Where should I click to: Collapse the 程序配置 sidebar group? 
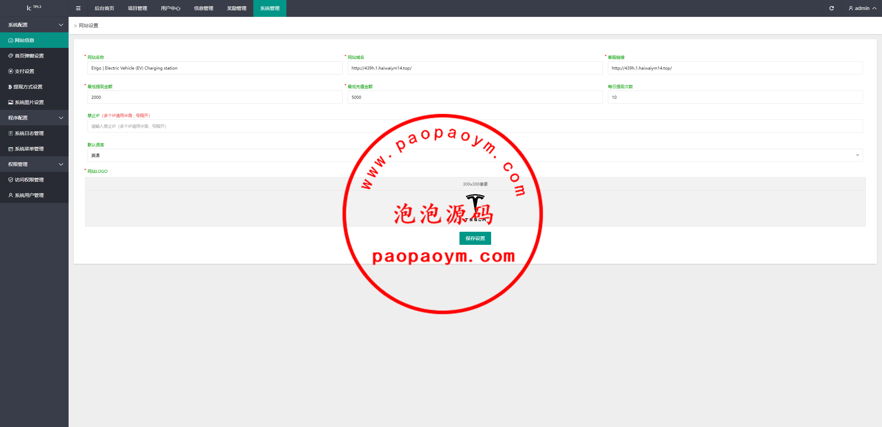[x=34, y=118]
